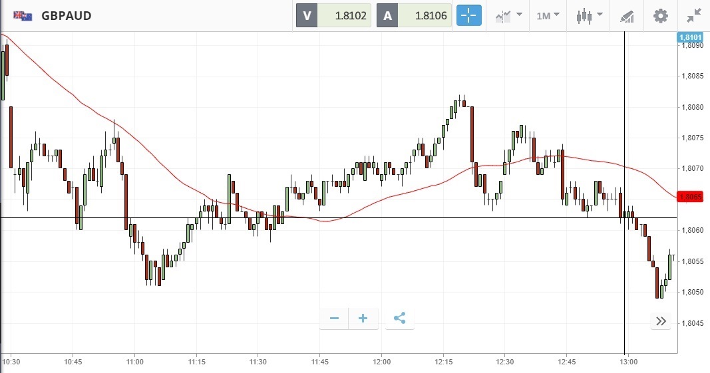Open chart settings gear icon

tap(660, 15)
